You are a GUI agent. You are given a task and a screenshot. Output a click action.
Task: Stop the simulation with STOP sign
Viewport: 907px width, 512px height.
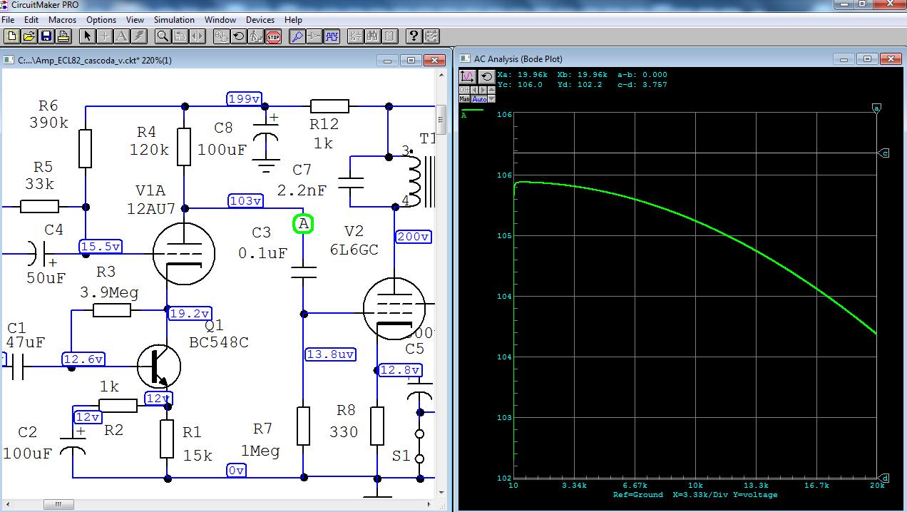pyautogui.click(x=273, y=36)
